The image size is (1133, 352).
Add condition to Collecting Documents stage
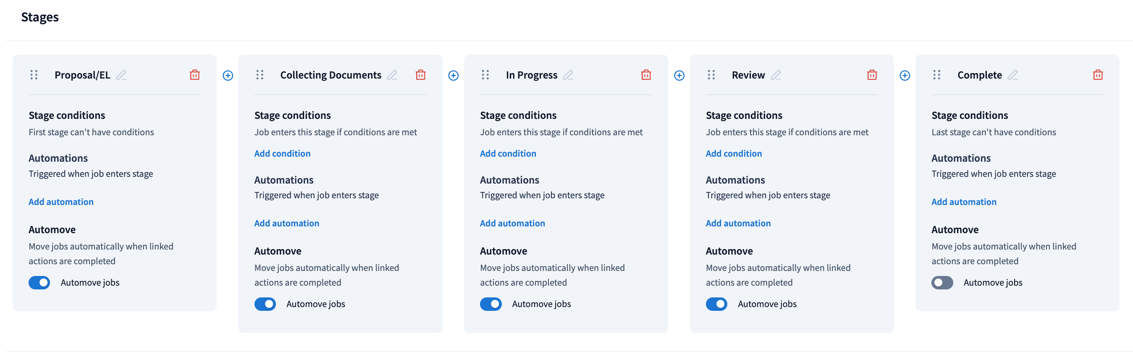coord(282,154)
